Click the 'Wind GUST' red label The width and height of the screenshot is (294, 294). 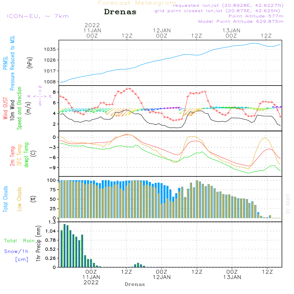pos(5,108)
